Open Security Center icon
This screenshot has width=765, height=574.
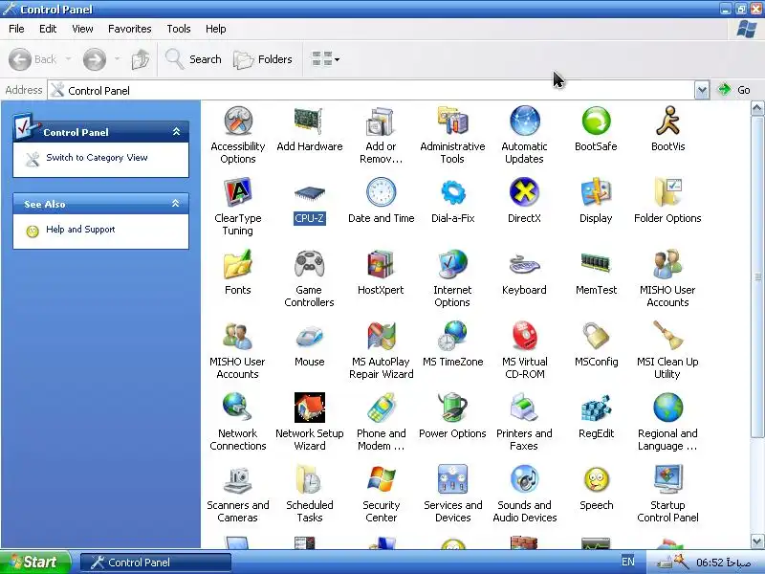coord(381,479)
